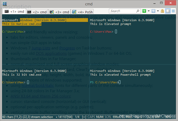Image resolution: width=178 pixels, height=121 pixels.
Task: Toggle the buffer scroll pane button
Action: pos(168,11)
